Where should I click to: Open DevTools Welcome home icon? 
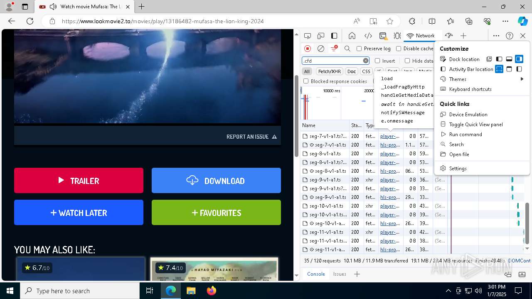point(352,36)
